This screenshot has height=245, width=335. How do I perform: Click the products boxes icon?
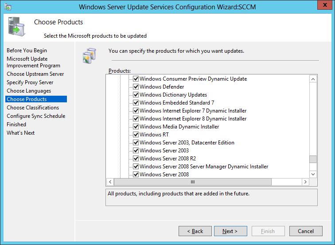90,55
